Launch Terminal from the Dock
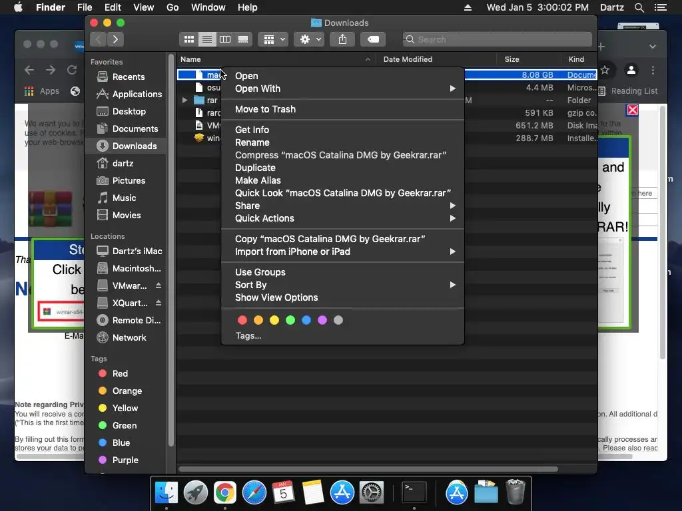 point(414,493)
